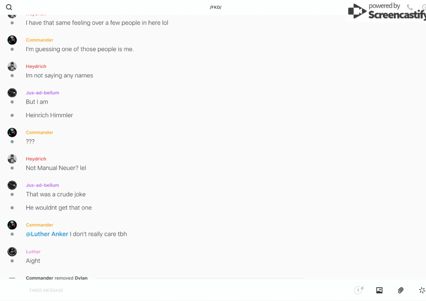Image resolution: width=426 pixels, height=301 pixels.
Task: Click the Screencastify logo
Action: click(386, 12)
